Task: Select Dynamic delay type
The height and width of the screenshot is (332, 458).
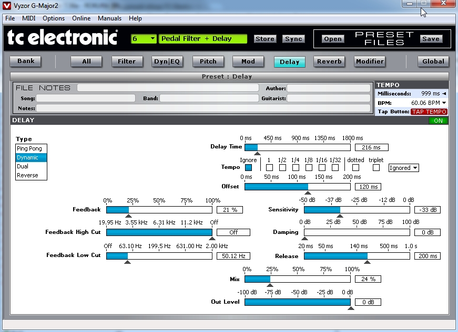Action: (x=31, y=157)
